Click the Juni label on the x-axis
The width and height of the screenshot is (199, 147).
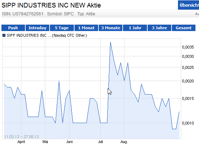click(69, 142)
